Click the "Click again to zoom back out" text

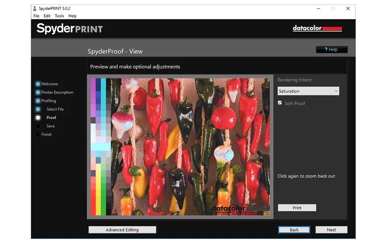[306, 176]
